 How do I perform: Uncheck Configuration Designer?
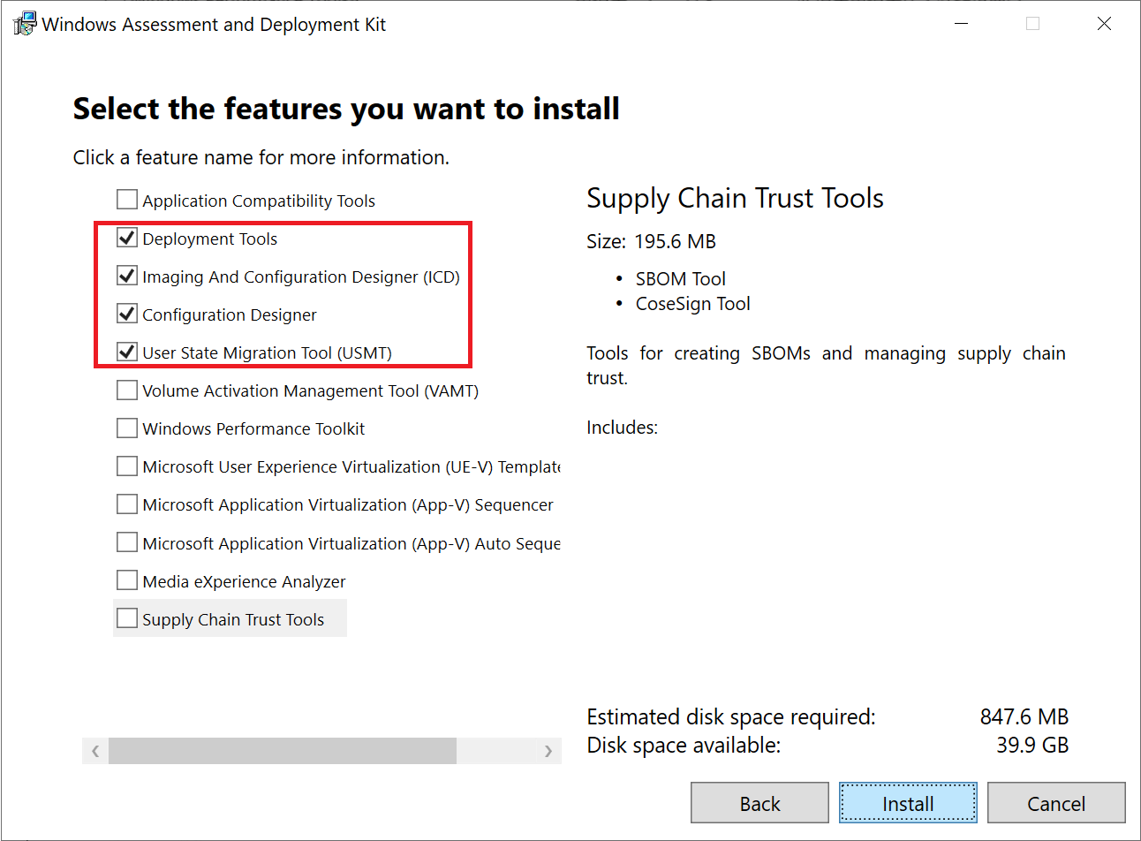tap(126, 314)
